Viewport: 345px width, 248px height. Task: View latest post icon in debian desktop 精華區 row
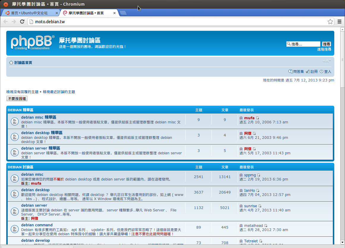(254, 133)
